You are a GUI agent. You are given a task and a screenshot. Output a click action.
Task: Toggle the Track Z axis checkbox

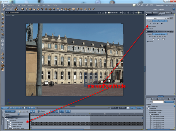pyautogui.click(x=161, y=23)
